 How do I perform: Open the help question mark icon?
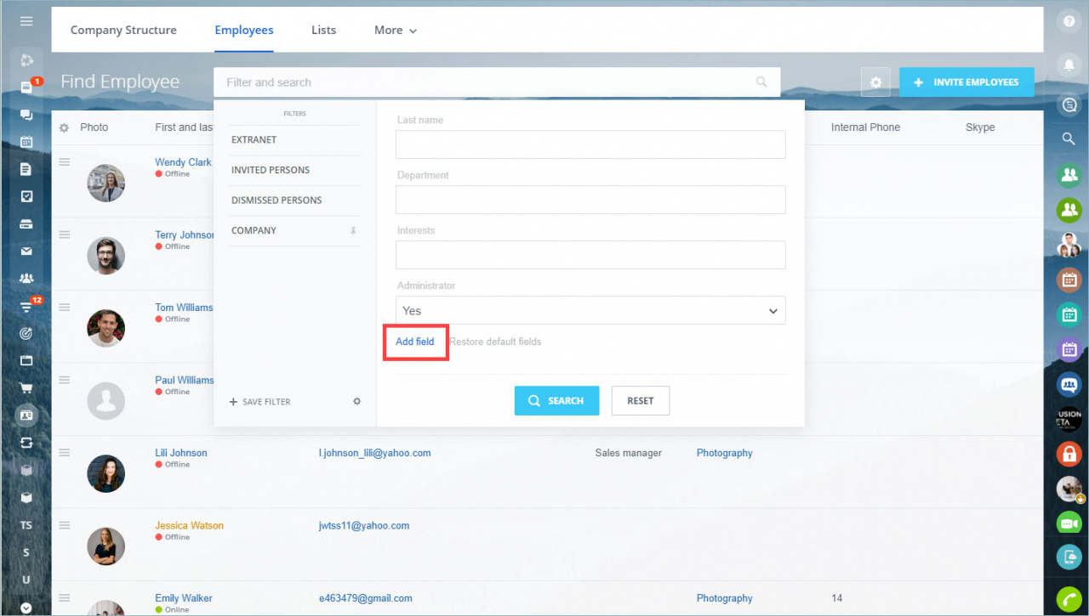tap(1069, 22)
